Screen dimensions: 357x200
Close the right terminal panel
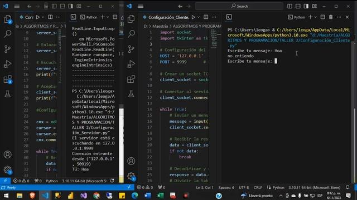pos(347,17)
